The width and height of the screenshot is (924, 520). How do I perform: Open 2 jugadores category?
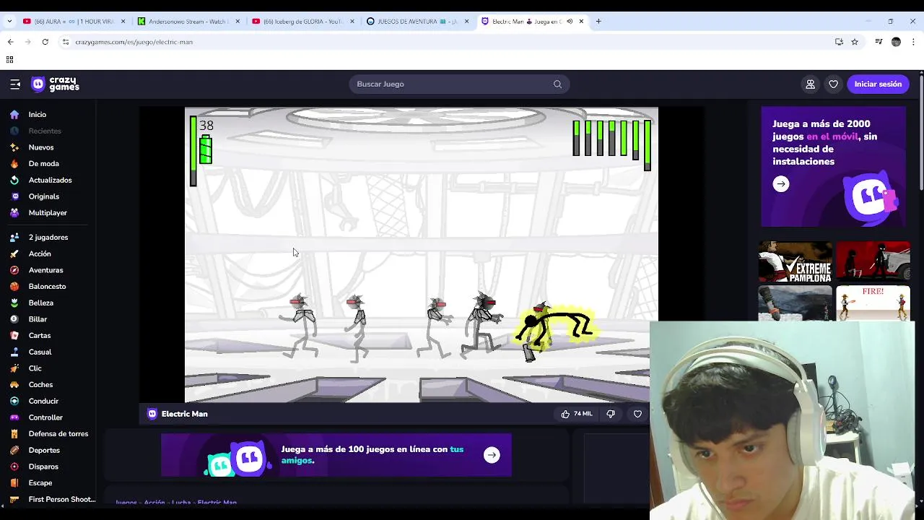pyautogui.click(x=48, y=238)
